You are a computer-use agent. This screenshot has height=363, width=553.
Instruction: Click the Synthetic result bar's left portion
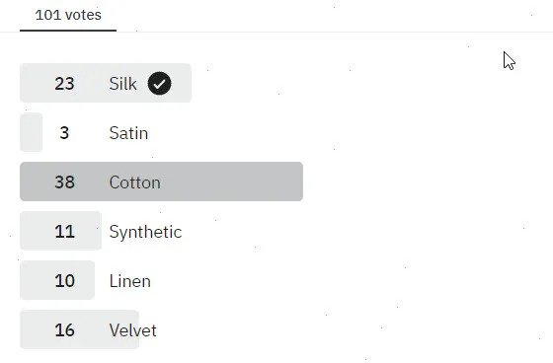pos(36,231)
